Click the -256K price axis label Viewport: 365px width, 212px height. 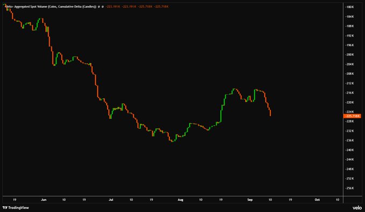[349, 188]
